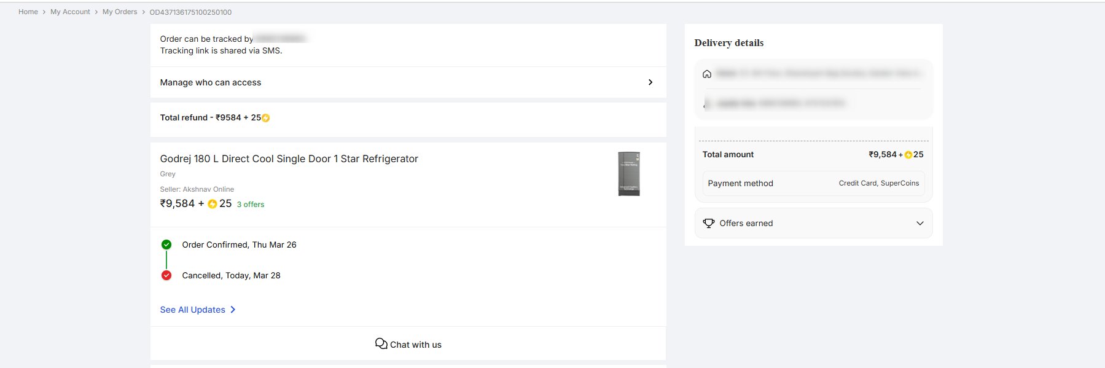1105x368 pixels.
Task: Click Chat with us
Action: [x=415, y=345]
